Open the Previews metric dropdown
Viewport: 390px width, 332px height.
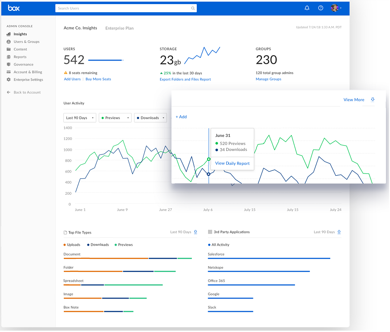click(x=115, y=118)
